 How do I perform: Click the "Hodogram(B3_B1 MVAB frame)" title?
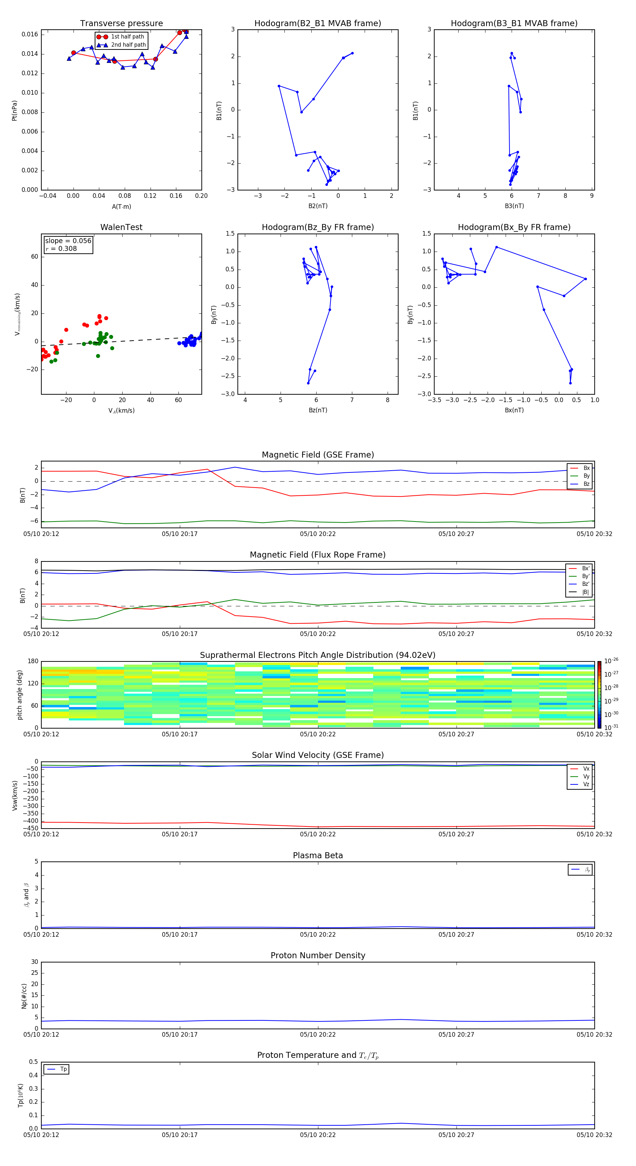click(x=514, y=24)
